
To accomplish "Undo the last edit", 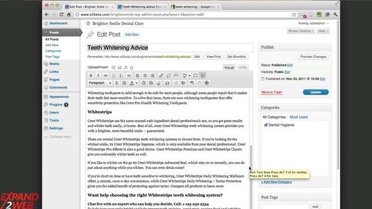I will pyautogui.click(x=192, y=82).
